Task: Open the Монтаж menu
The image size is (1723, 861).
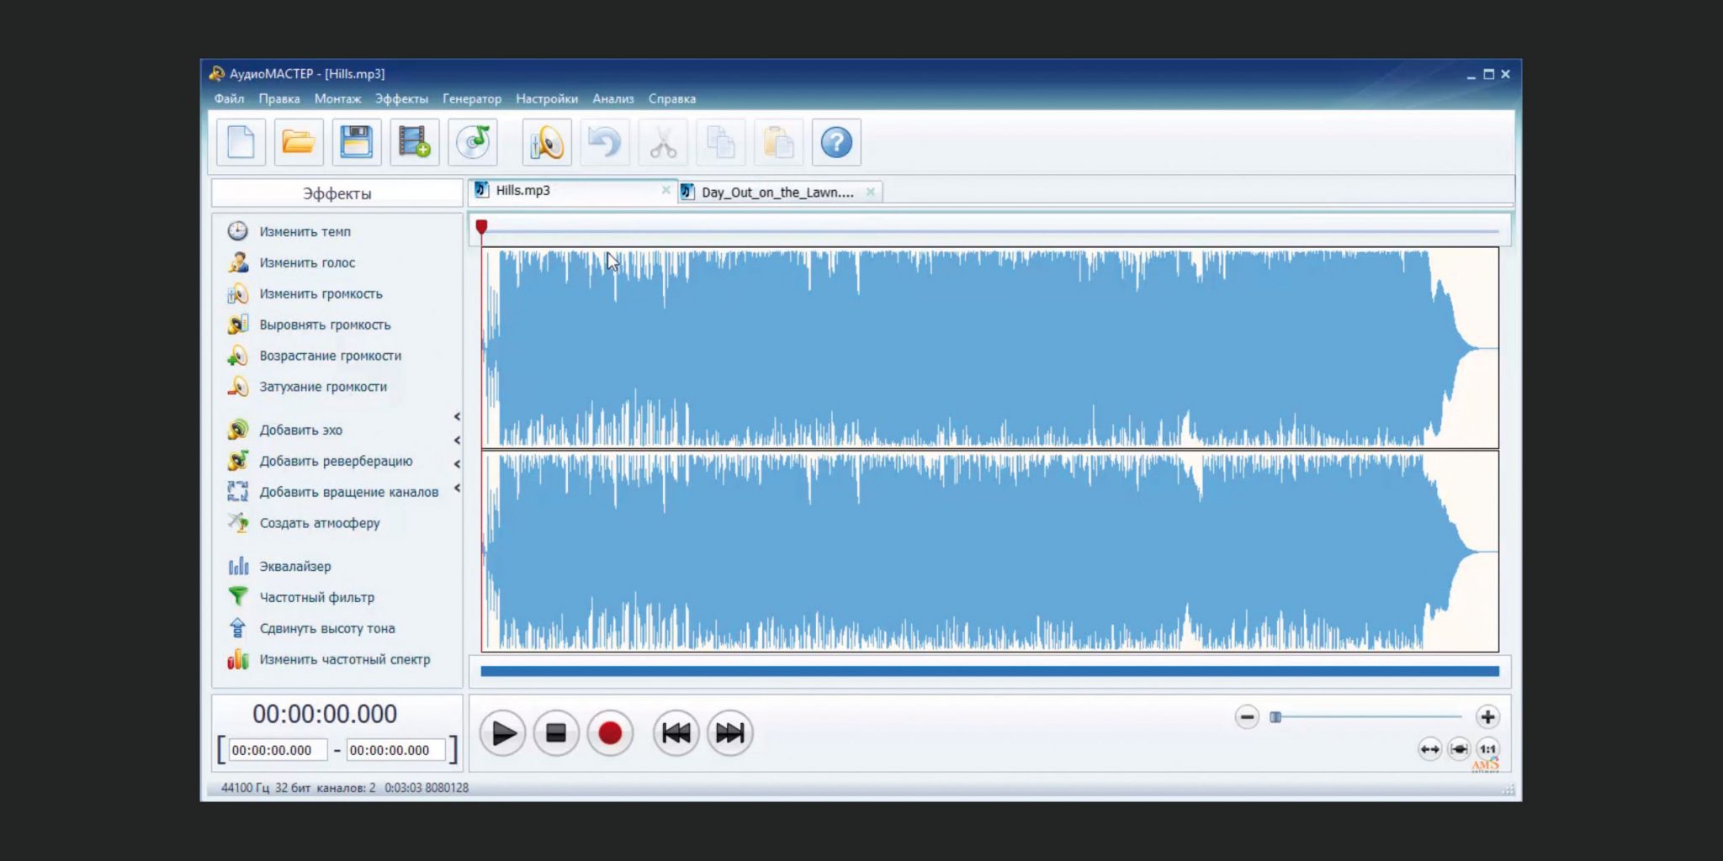Action: pos(337,98)
